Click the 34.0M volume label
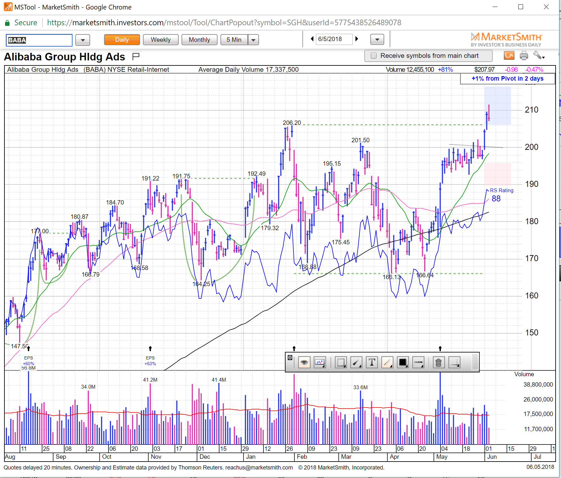Screen dimensions: 561x478 click(x=88, y=387)
